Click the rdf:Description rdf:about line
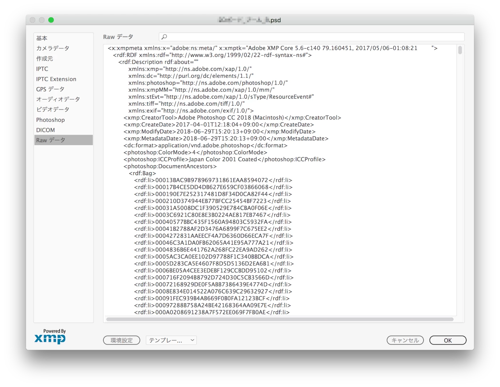This screenshot has width=500, height=387. coord(158,62)
